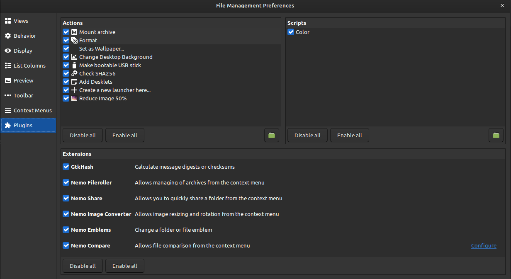Screen dimensions: 511x279
Task: Disable the Color script checkbox
Action: pyautogui.click(x=291, y=32)
